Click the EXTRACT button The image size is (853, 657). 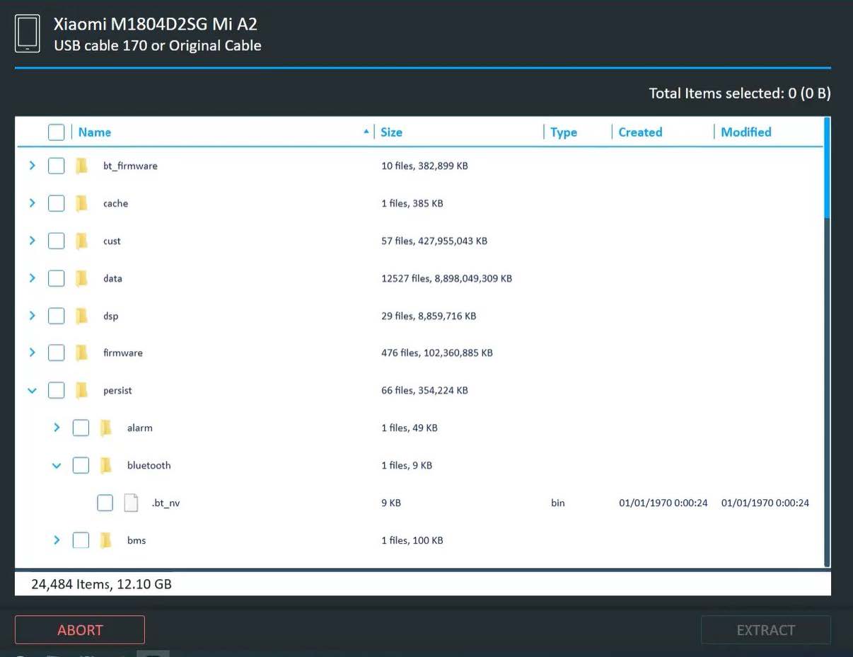(x=765, y=630)
